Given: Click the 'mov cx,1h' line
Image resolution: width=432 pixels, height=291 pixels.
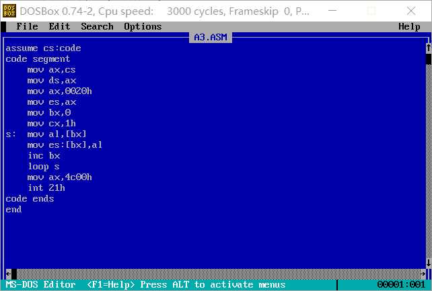Looking at the screenshot, I should point(51,124).
